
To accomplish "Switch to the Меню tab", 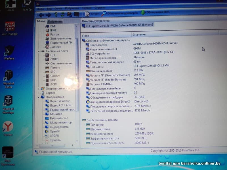I will (41, 21).
